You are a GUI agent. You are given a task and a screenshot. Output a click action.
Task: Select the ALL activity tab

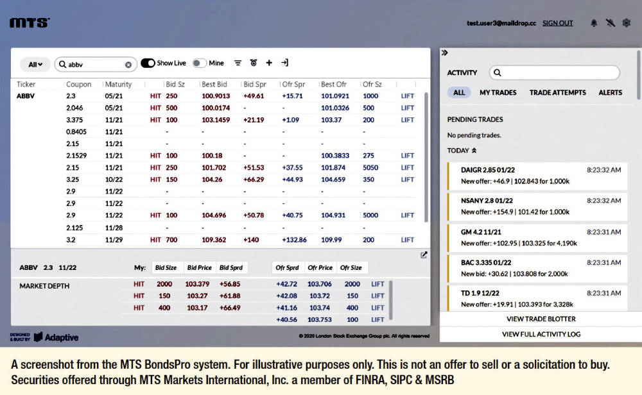click(459, 92)
